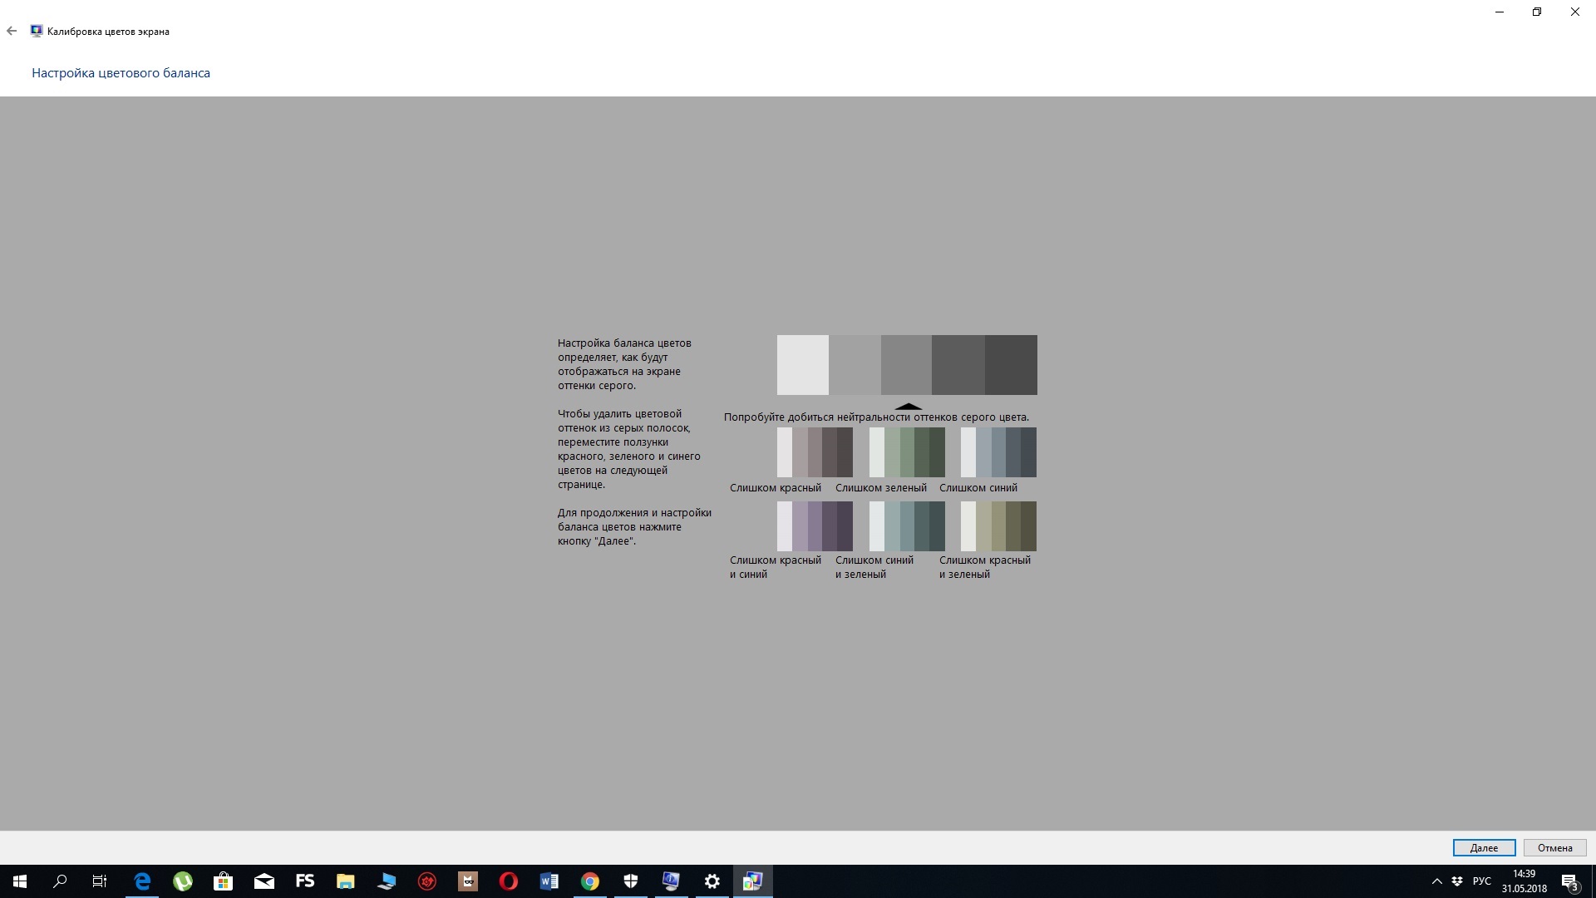Open the blue computer icon app in taskbar

tap(387, 881)
